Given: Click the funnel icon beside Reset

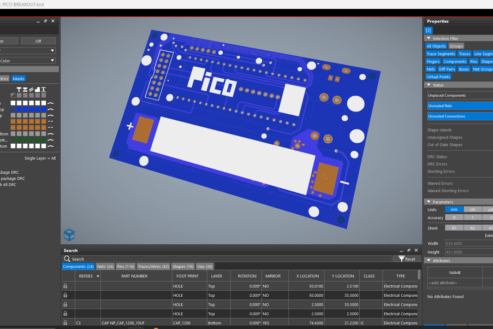Looking at the screenshot, I should point(401,259).
